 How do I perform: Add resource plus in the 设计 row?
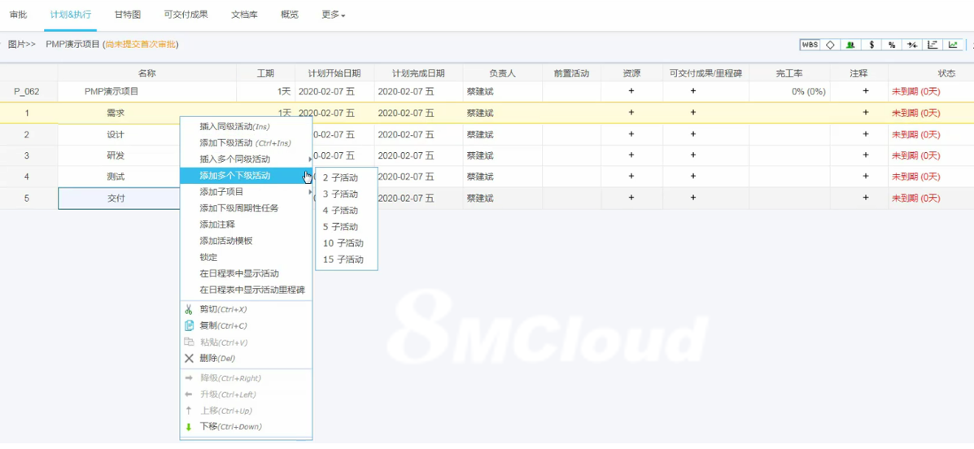pyautogui.click(x=631, y=134)
